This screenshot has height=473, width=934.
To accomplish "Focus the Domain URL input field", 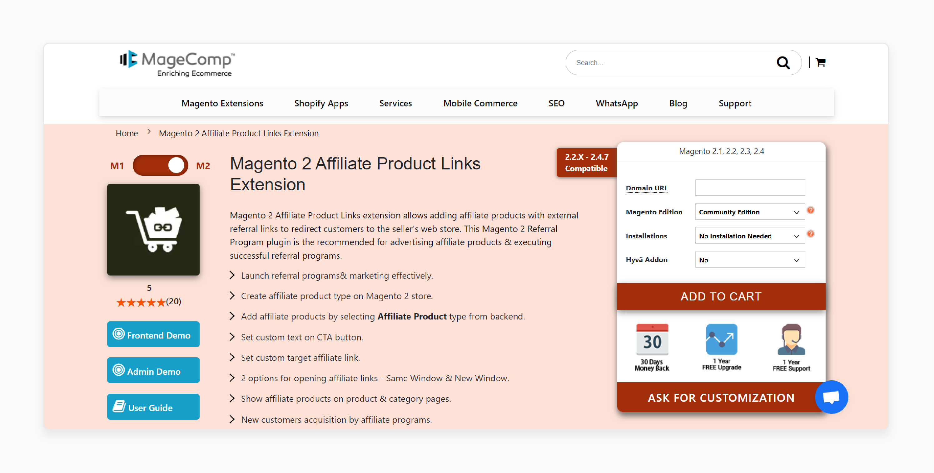I will [749, 188].
